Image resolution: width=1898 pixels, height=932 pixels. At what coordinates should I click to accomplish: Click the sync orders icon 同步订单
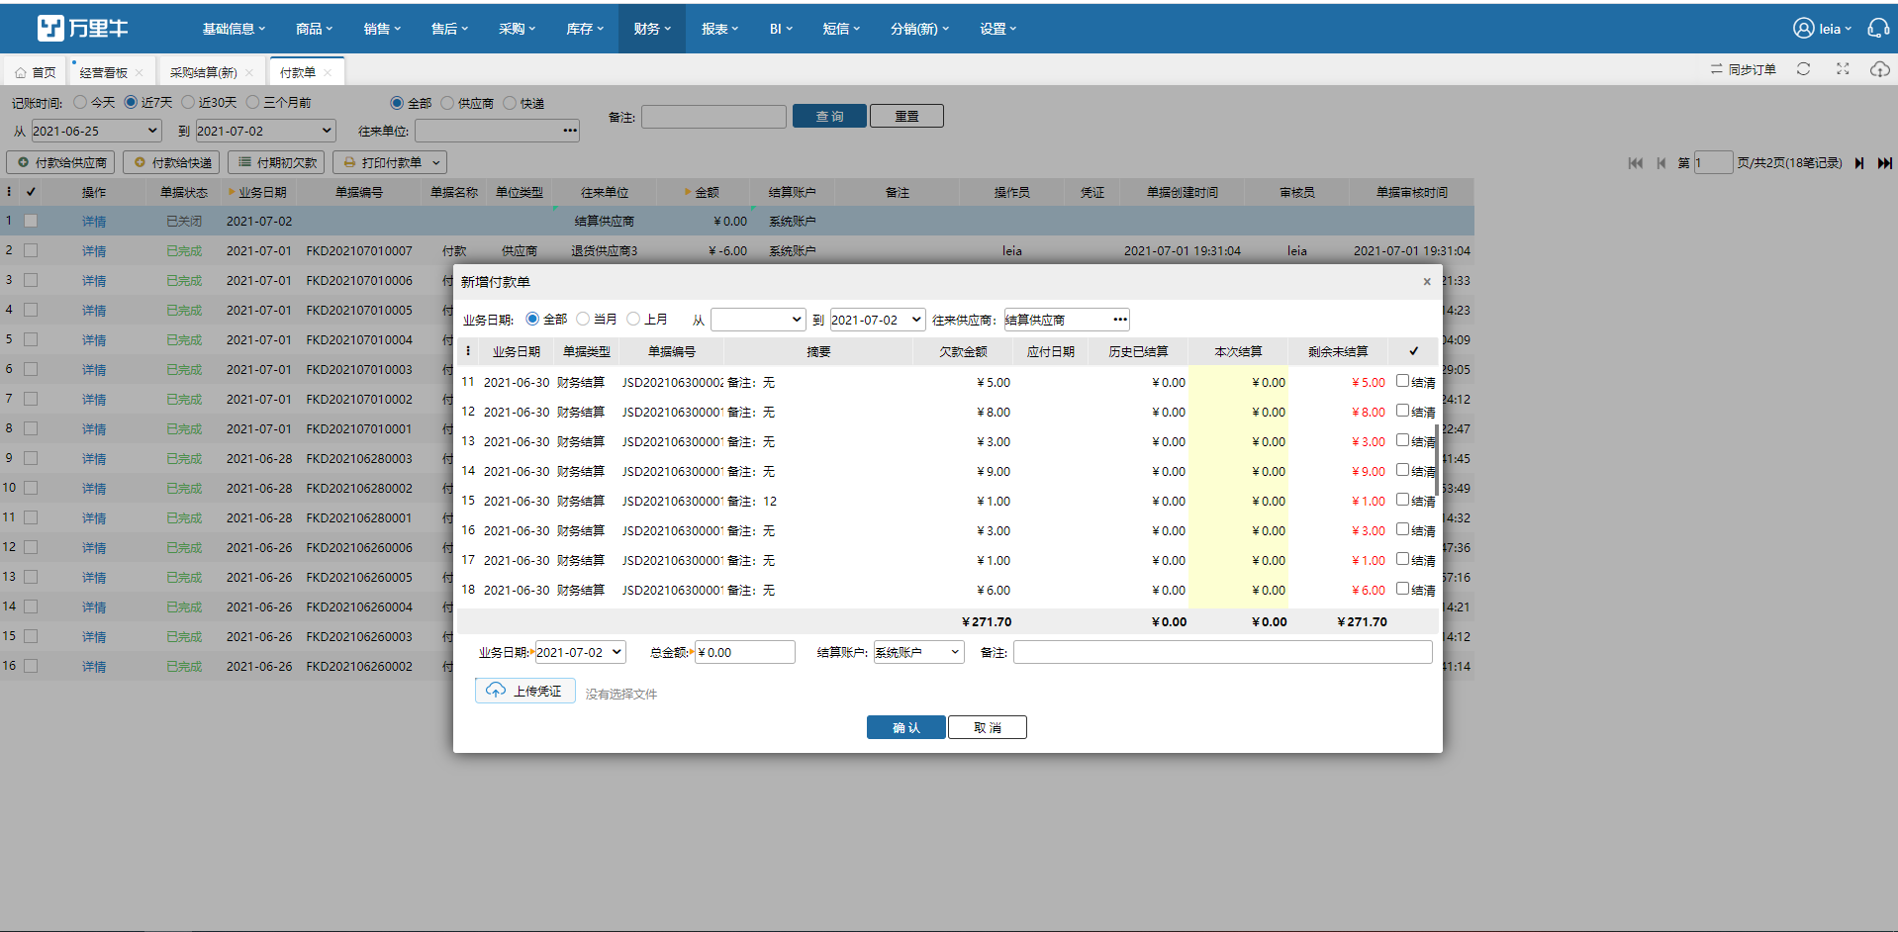(x=1716, y=69)
